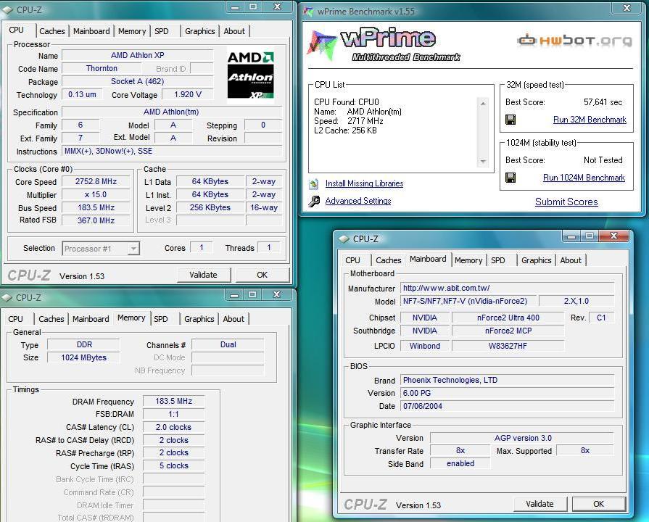Click the memory Size value 1024 MBytes
Viewport: 649px width, 522px height.
83,357
